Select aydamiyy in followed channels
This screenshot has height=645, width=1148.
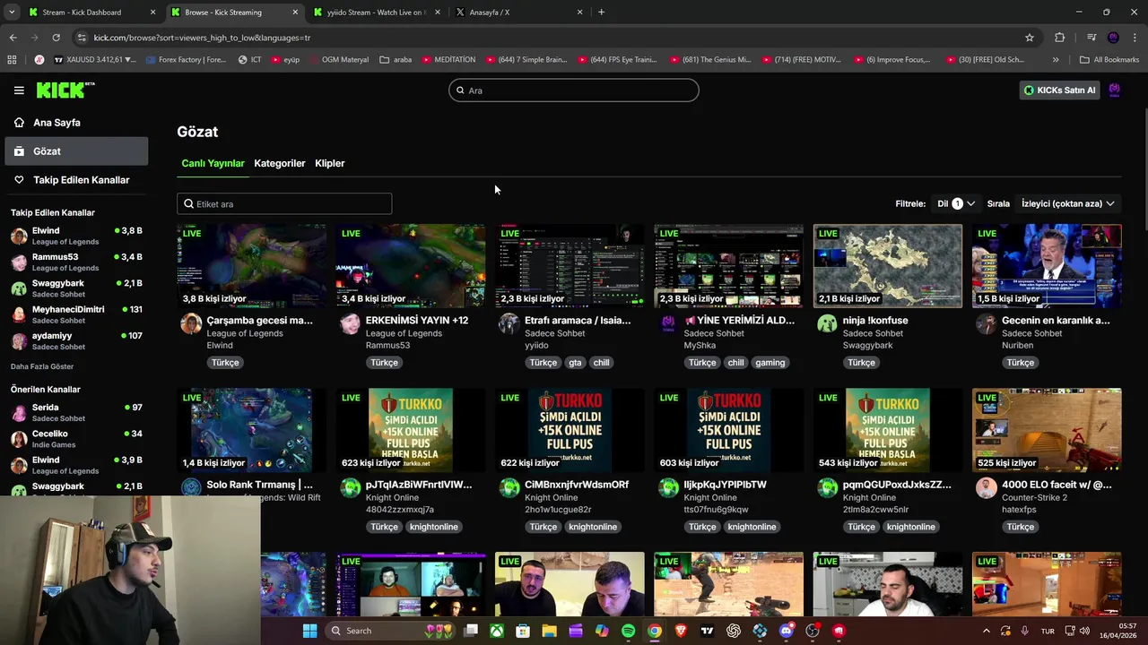[76, 340]
